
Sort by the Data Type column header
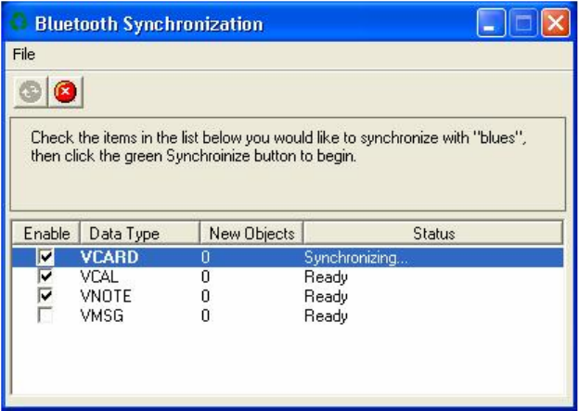tap(140, 234)
